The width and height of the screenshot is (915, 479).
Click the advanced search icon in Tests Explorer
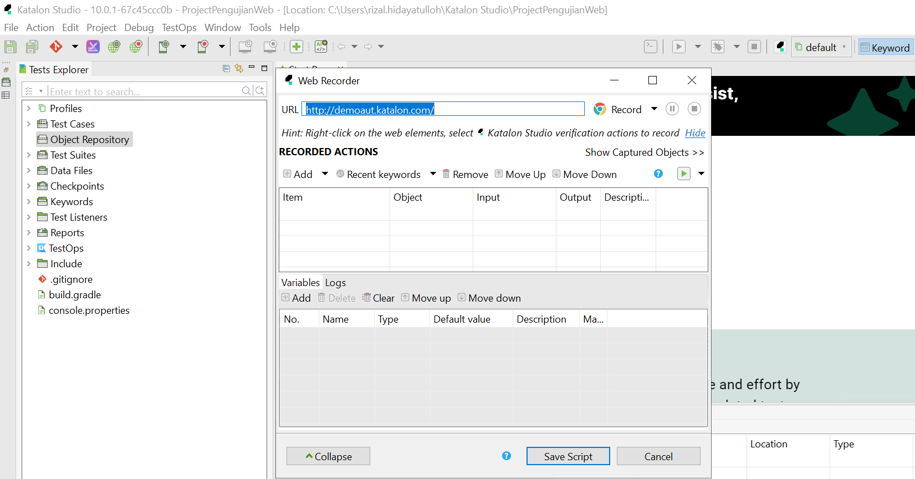pyautogui.click(x=260, y=90)
